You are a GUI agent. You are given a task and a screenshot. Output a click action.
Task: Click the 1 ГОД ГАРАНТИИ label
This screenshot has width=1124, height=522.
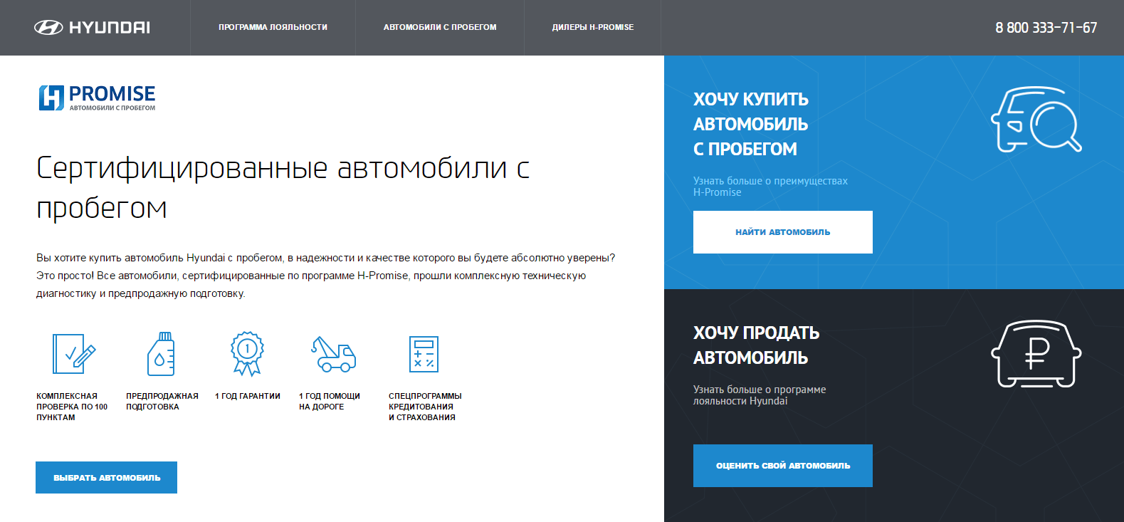coord(248,396)
